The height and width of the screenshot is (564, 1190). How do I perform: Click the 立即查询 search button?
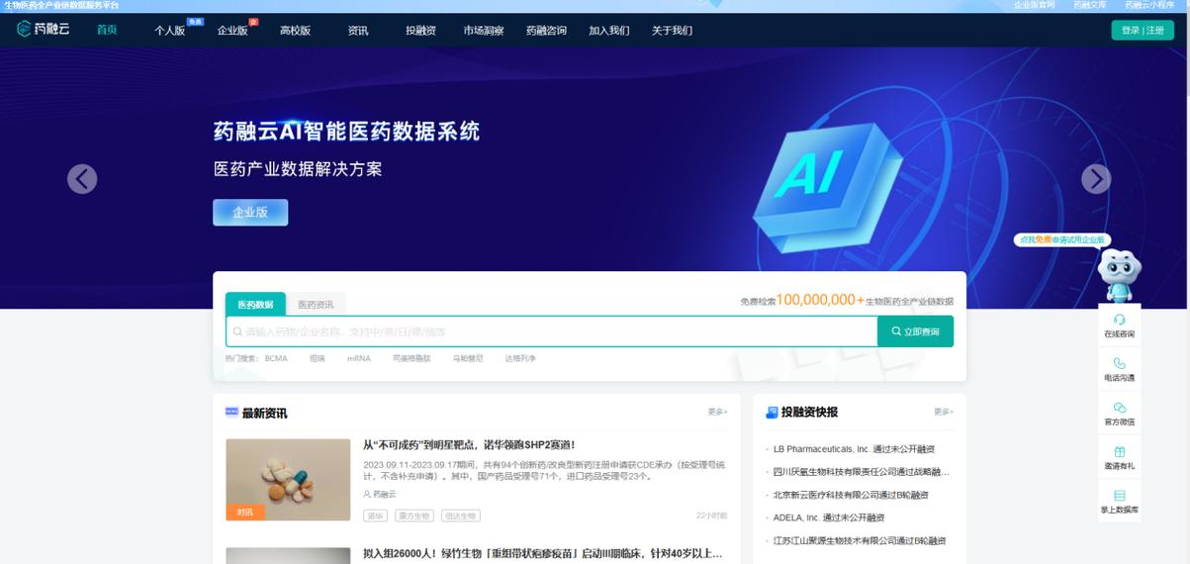pyautogui.click(x=915, y=331)
